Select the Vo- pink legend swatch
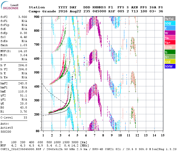This screenshot has height=151, width=177. pos(170,38)
